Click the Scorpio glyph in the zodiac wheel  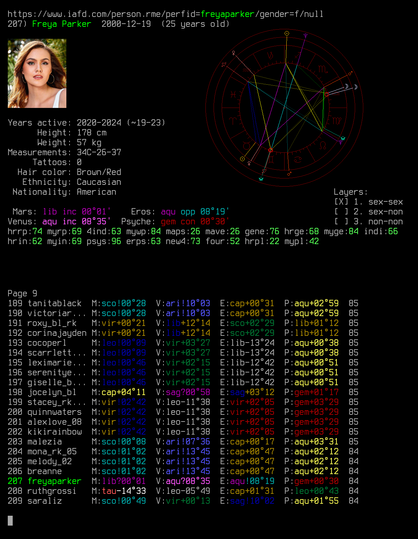(323, 69)
